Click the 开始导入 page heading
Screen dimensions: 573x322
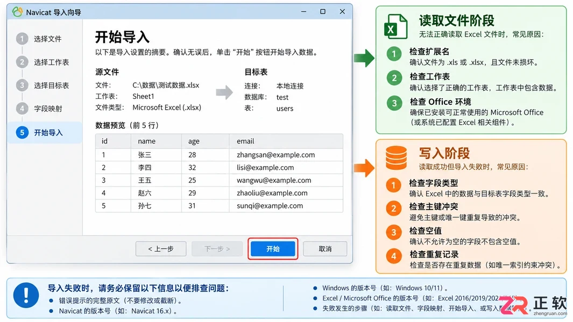click(123, 37)
